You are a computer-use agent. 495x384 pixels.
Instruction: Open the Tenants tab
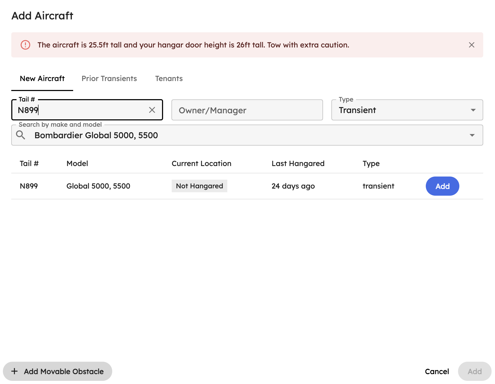click(169, 78)
